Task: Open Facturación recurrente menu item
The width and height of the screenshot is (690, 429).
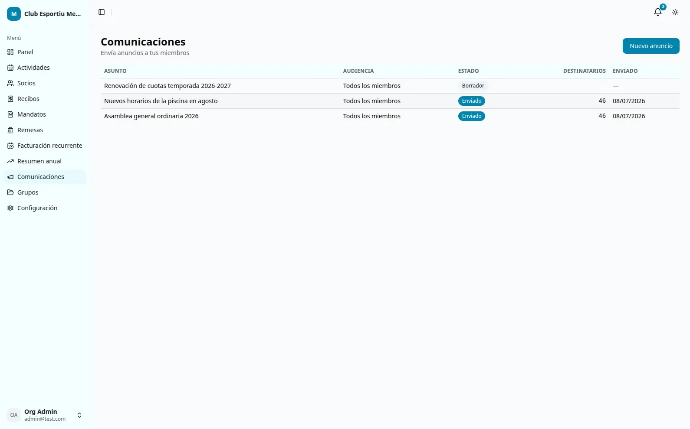Action: pos(45,146)
